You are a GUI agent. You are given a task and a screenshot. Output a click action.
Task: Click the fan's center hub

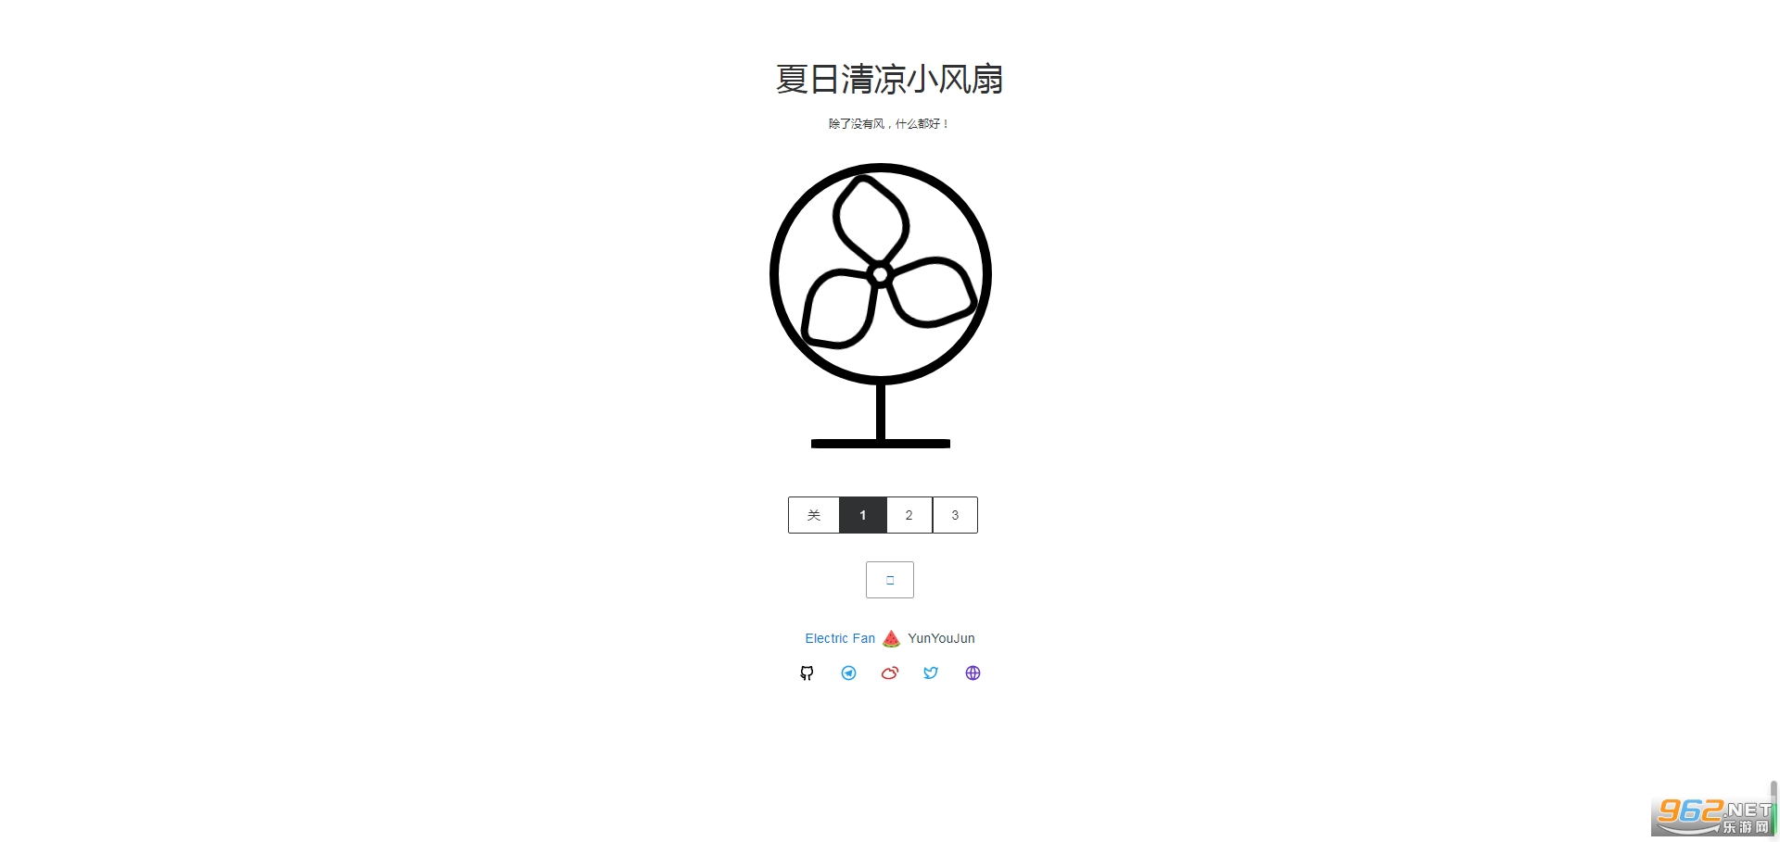coord(881,274)
